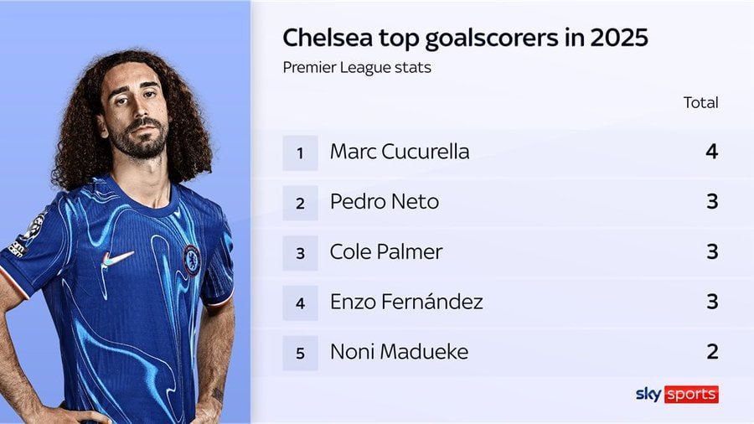Viewport: 754px width, 424px height.
Task: Click the Sky Sports logo
Action: tap(677, 394)
